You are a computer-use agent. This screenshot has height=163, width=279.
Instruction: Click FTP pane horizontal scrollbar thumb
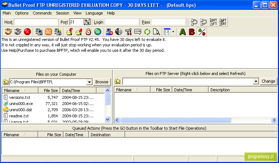[x=176, y=120]
